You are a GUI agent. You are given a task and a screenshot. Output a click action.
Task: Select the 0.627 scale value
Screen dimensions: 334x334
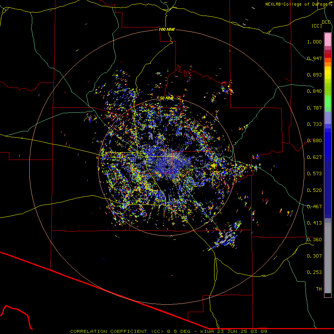tap(314, 157)
